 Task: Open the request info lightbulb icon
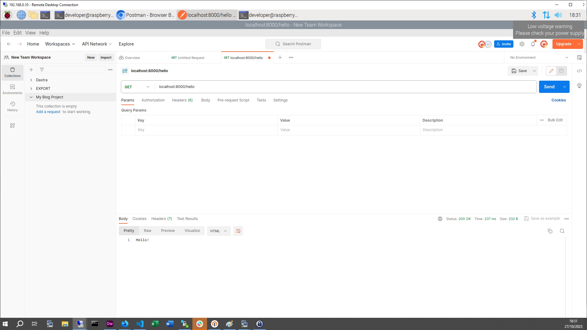[579, 86]
